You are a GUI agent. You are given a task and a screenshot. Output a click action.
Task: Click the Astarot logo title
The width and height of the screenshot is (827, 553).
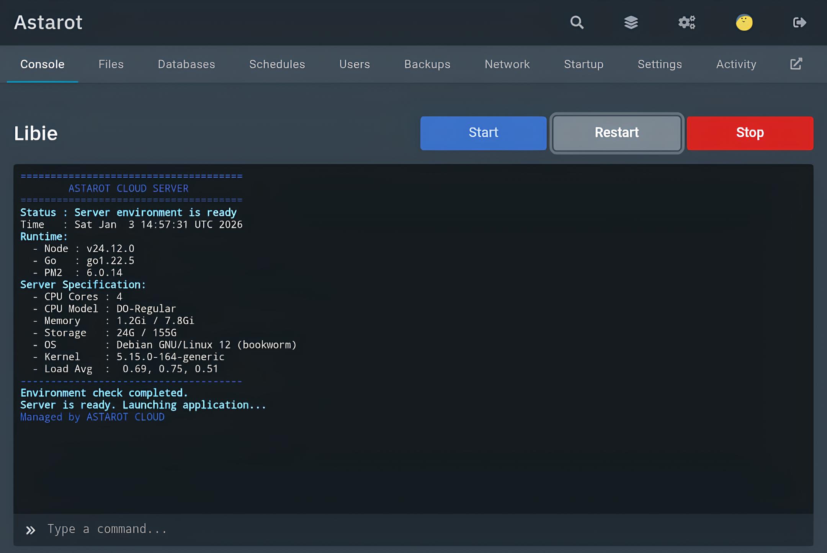point(48,22)
